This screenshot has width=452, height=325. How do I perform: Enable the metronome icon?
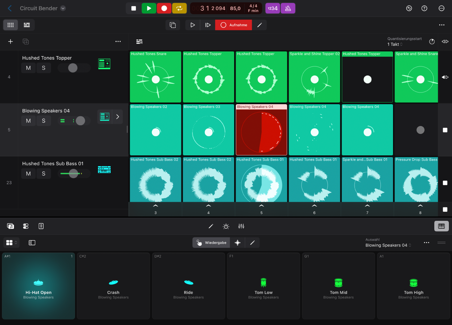(288, 8)
